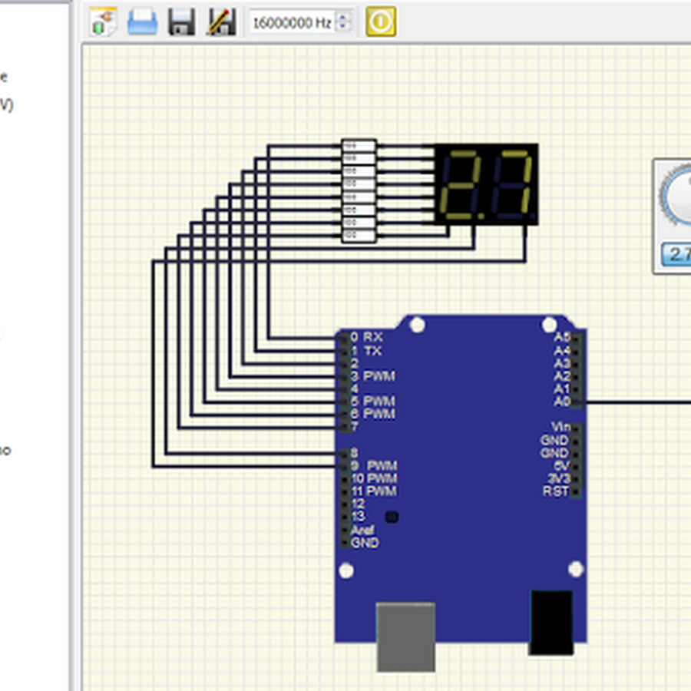The width and height of the screenshot is (691, 691).
Task: Select the black power jack on Arduino
Action: pyautogui.click(x=551, y=622)
